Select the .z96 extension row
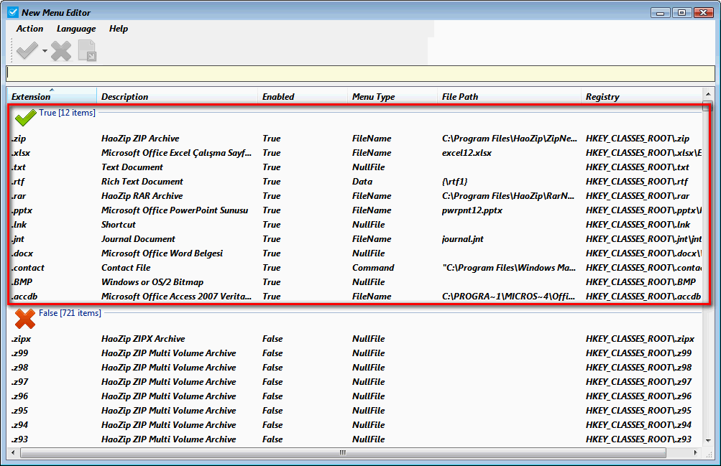 (x=355, y=396)
